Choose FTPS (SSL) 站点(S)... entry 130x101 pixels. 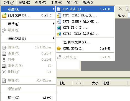tap(85, 15)
